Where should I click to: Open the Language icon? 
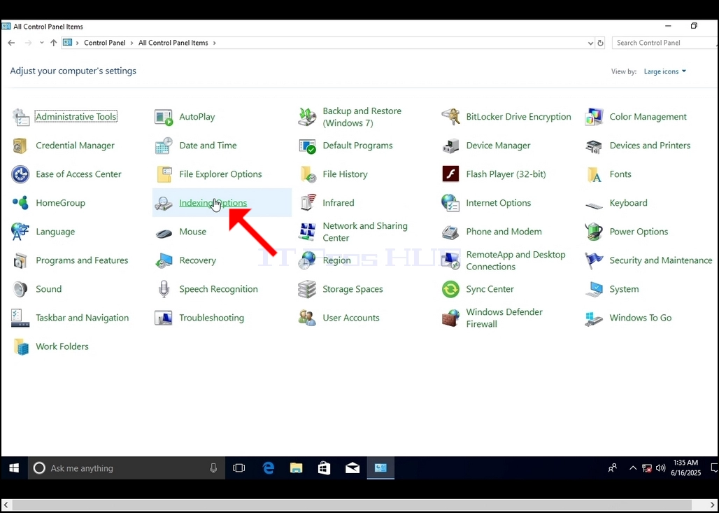(x=20, y=232)
